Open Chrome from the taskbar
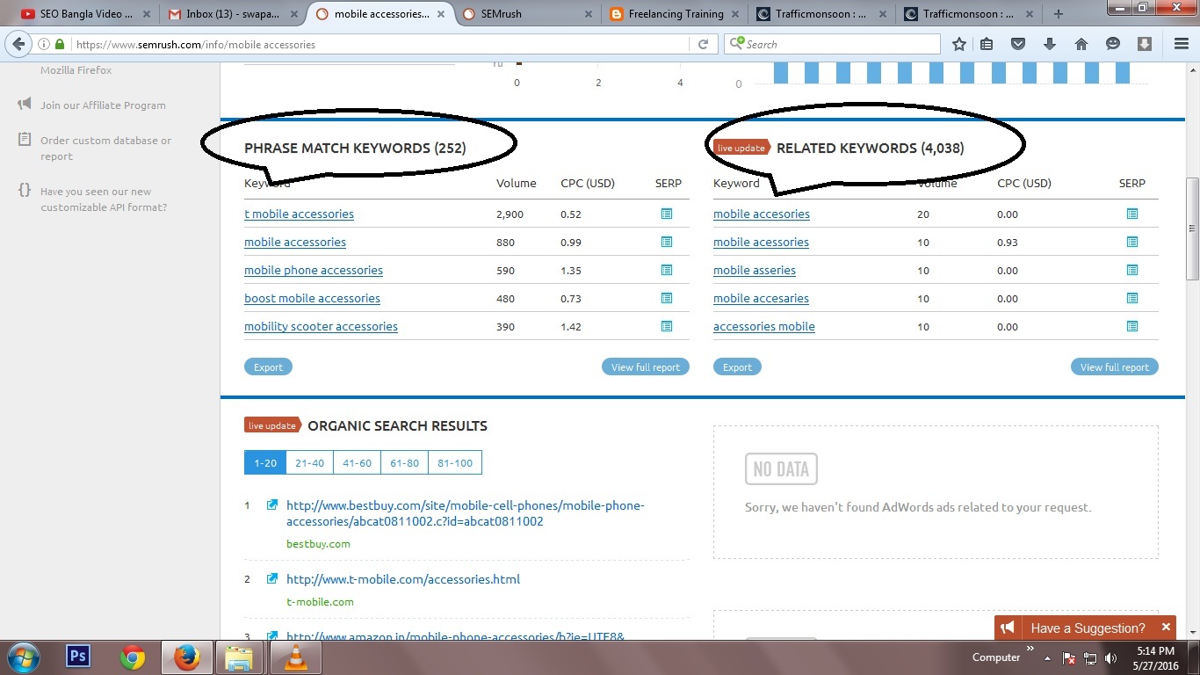The width and height of the screenshot is (1200, 675). [133, 657]
